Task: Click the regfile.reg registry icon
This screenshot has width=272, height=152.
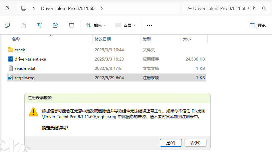Action: pyautogui.click(x=11, y=77)
